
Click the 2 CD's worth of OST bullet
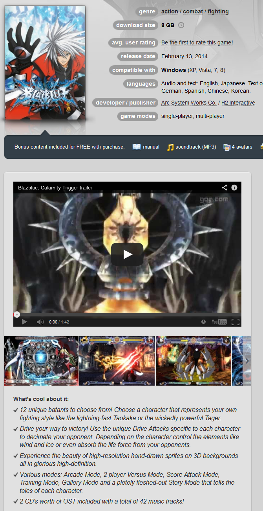(x=101, y=501)
